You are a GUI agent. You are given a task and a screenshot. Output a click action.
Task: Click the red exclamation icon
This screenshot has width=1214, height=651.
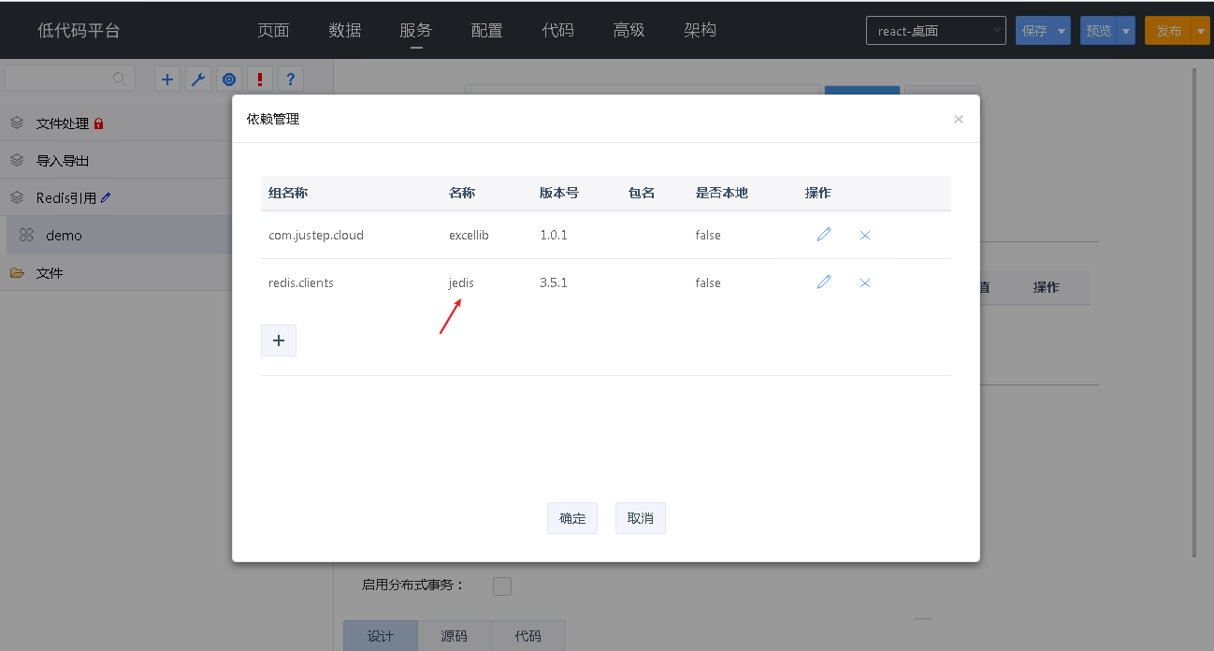click(260, 80)
